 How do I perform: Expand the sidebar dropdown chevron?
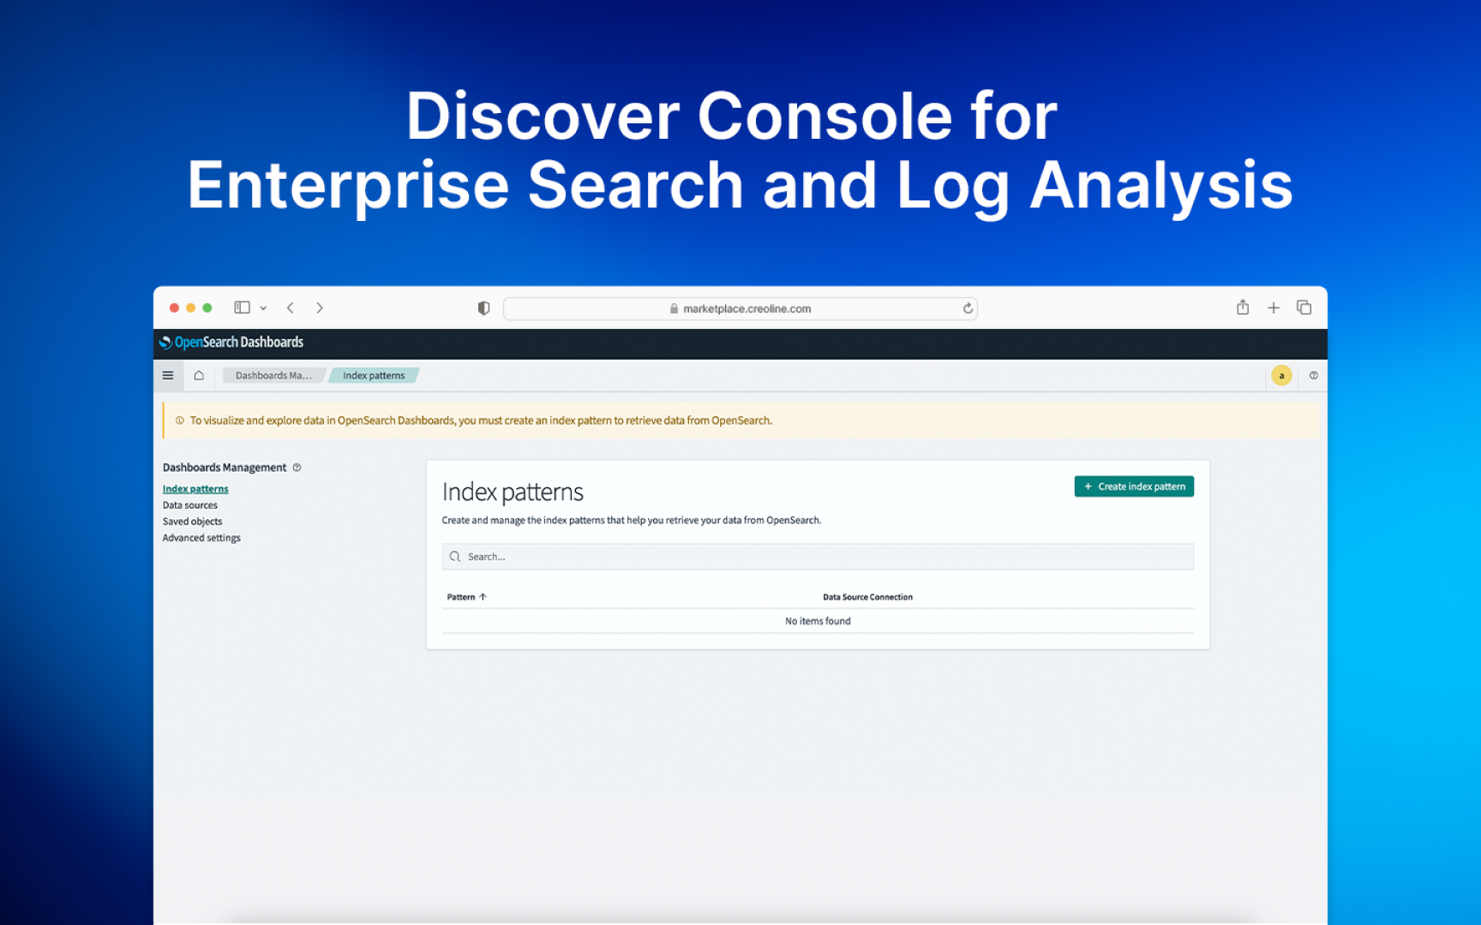[263, 308]
